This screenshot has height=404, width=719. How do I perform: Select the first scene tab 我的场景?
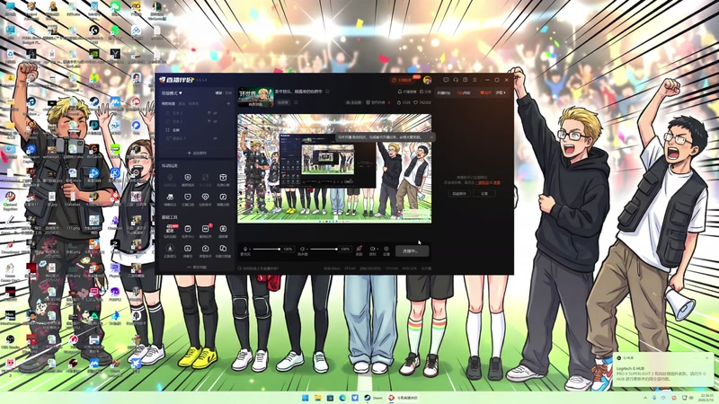pyautogui.click(x=168, y=103)
